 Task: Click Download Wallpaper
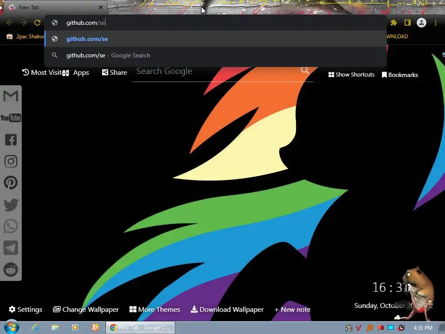[227, 309]
